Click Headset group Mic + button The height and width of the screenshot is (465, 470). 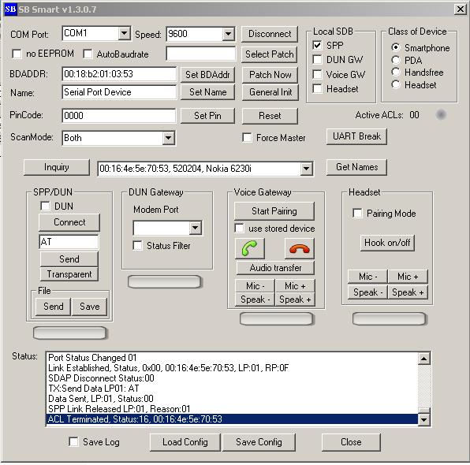pos(408,277)
